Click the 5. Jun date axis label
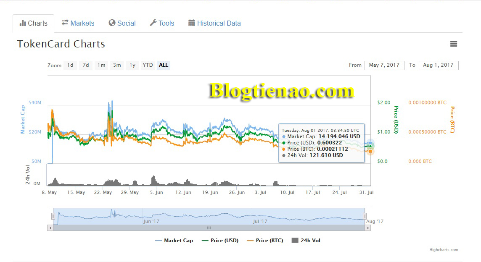This screenshot has height=262, width=481. pyautogui.click(x=156, y=192)
